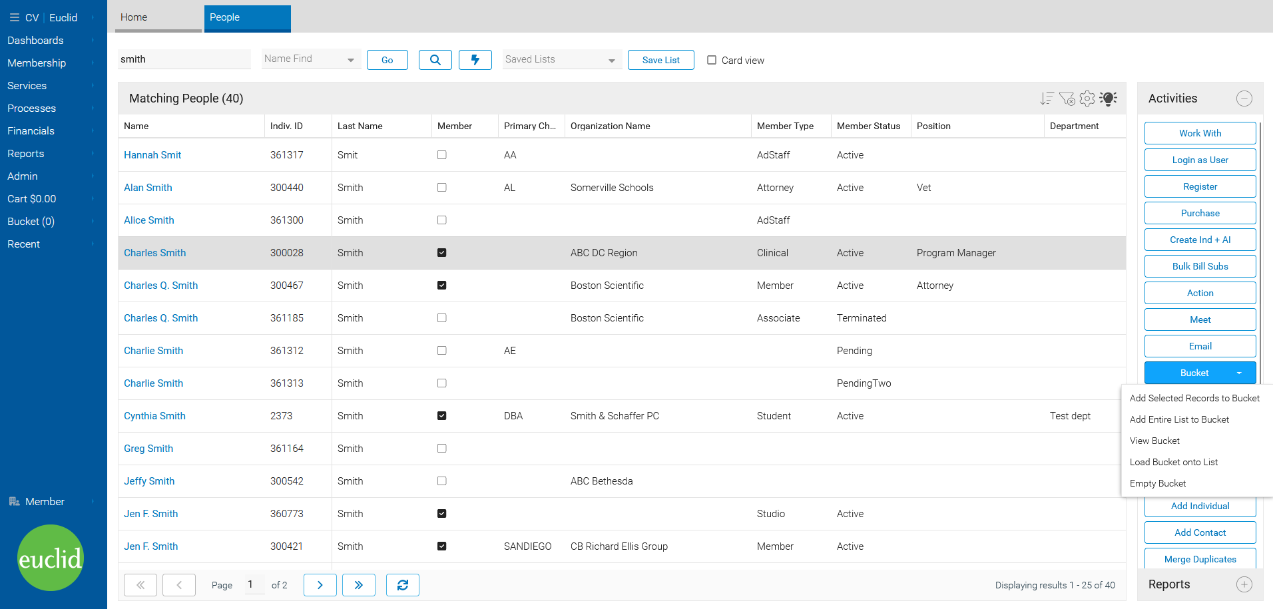
Task: Click the lightning bolt quick search button
Action: (475, 60)
